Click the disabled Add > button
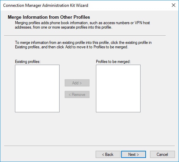 (77, 83)
